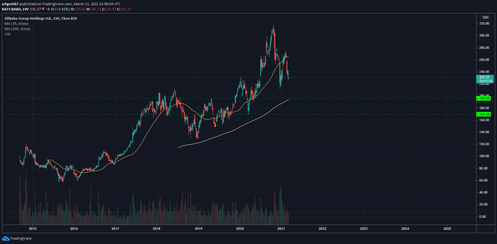The width and height of the screenshot is (497, 244).
Task: Click the 120.00 price axis label
Action: pyautogui.click(x=484, y=144)
